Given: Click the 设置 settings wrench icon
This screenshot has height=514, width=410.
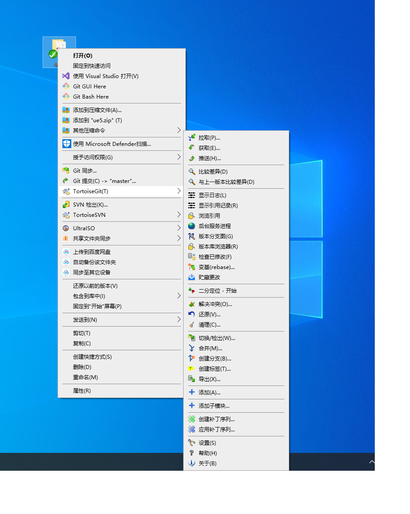Looking at the screenshot, I should pyautogui.click(x=192, y=443).
